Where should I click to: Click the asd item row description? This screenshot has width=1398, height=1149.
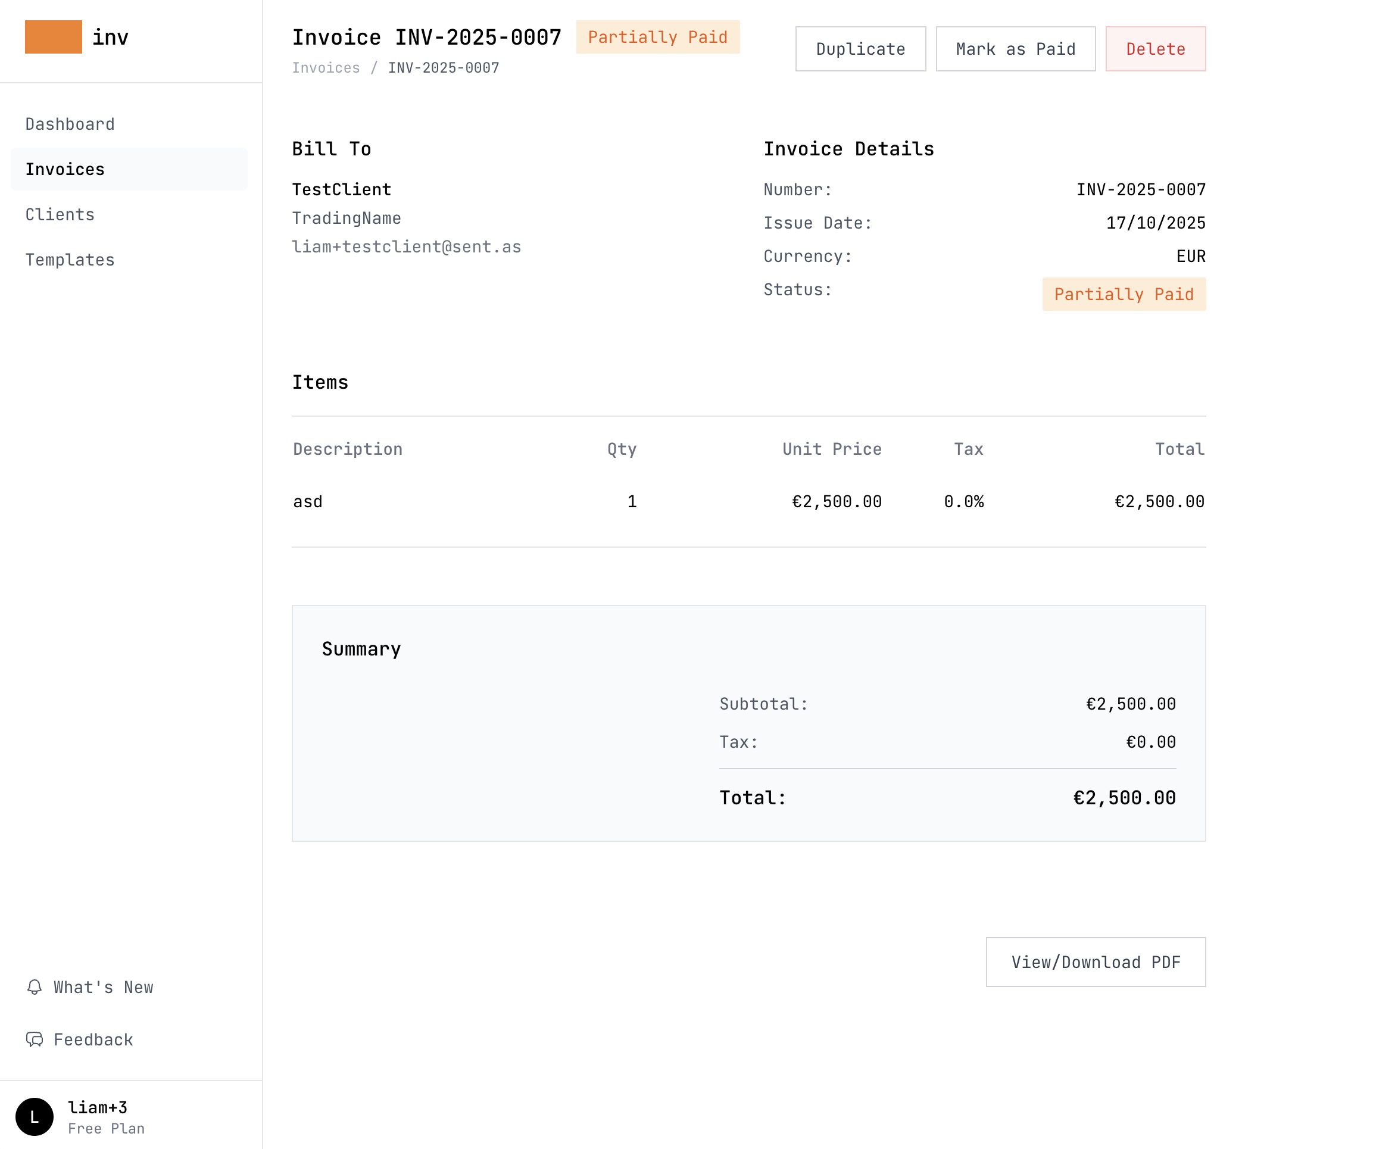click(308, 502)
